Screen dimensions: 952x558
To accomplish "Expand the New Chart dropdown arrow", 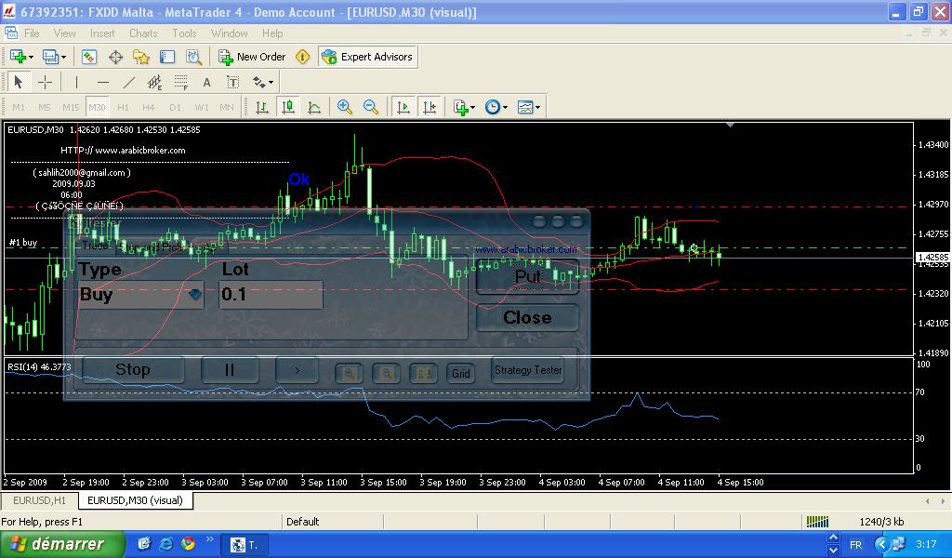I will click(x=32, y=57).
